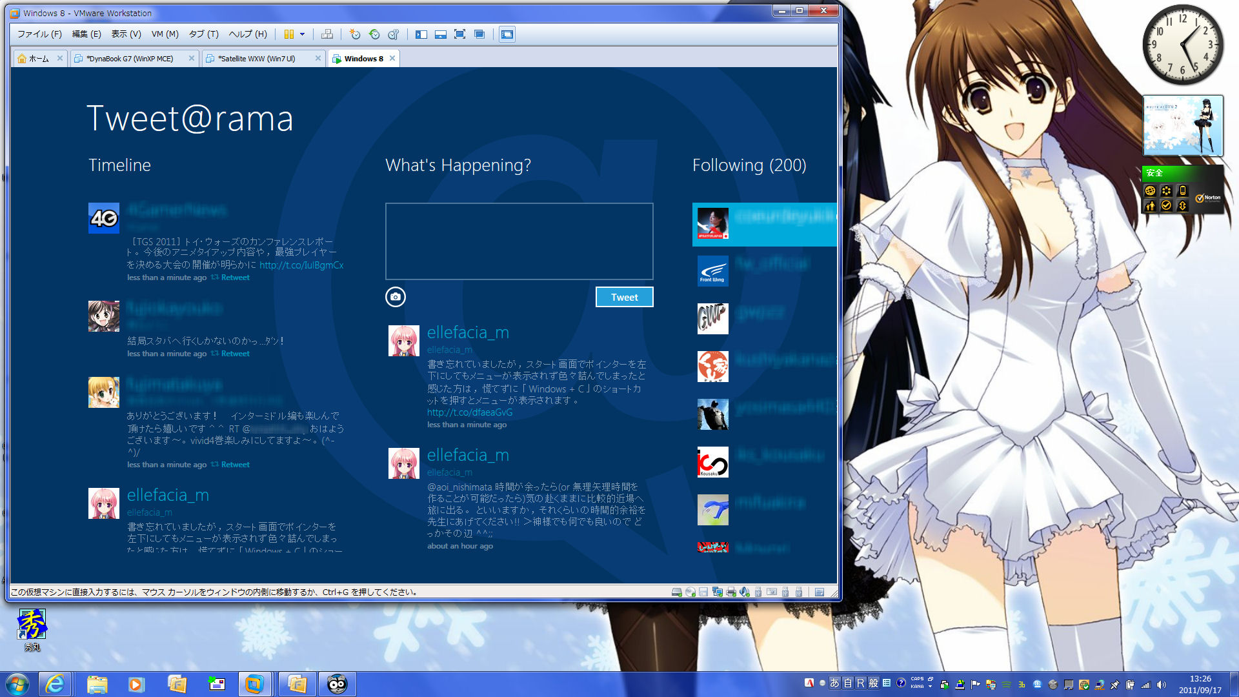Open the ヘルプ (H) menu
Image resolution: width=1239 pixels, height=697 pixels.
[248, 34]
